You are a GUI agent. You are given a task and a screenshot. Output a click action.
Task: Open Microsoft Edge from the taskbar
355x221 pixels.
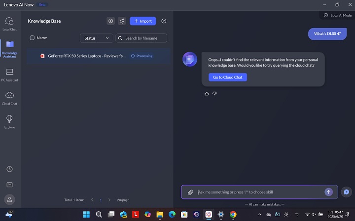(x=172, y=215)
